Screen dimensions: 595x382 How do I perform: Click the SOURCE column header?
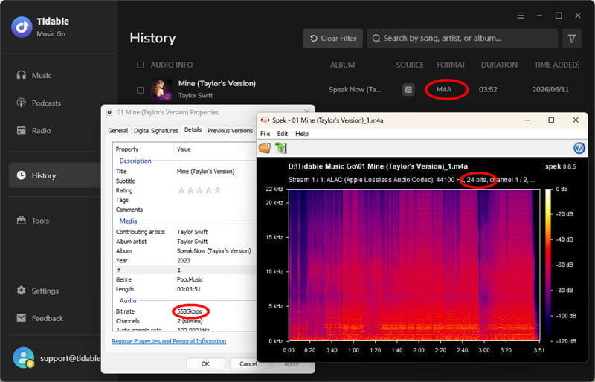click(410, 65)
